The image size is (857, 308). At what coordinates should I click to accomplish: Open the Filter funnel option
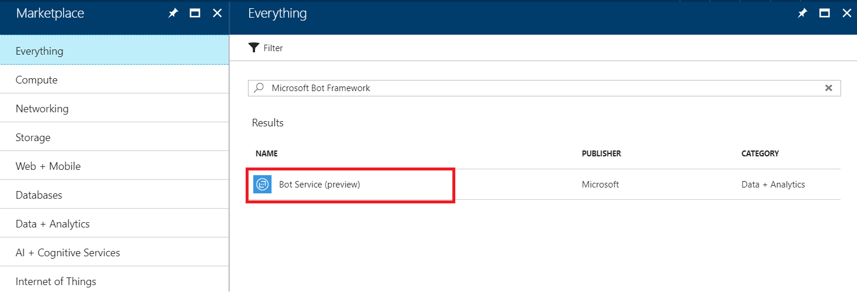[x=266, y=48]
